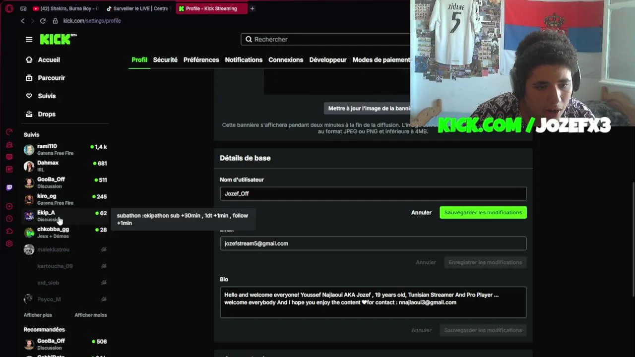This screenshot has width=635, height=357.
Task: Open rami110 channel avatar
Action: pos(29,149)
